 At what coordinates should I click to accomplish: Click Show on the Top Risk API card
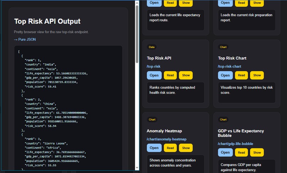pyautogui.click(x=186, y=75)
